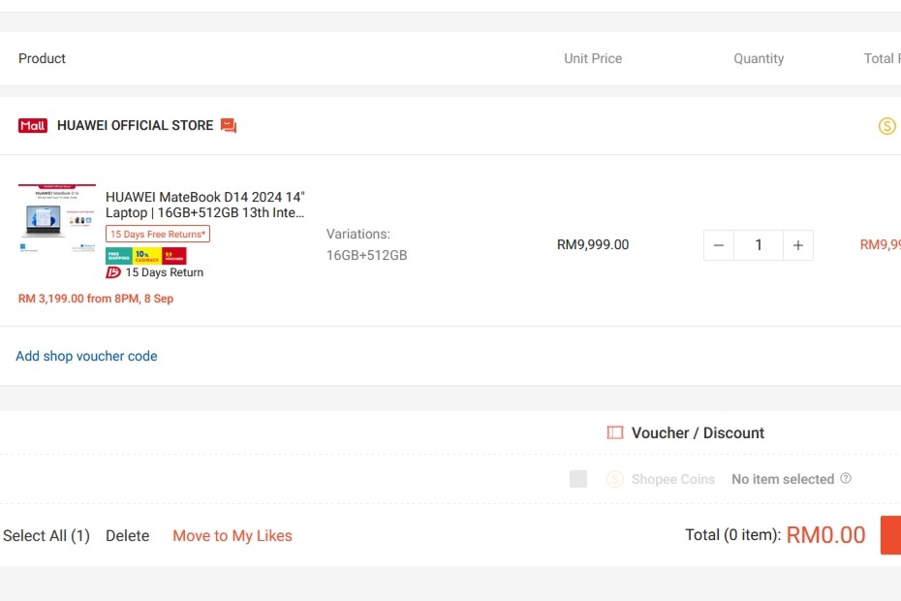Click the 15 Days Return text

[165, 272]
